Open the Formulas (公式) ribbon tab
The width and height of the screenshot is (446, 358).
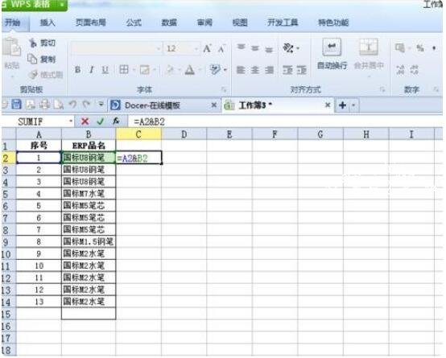pos(134,23)
